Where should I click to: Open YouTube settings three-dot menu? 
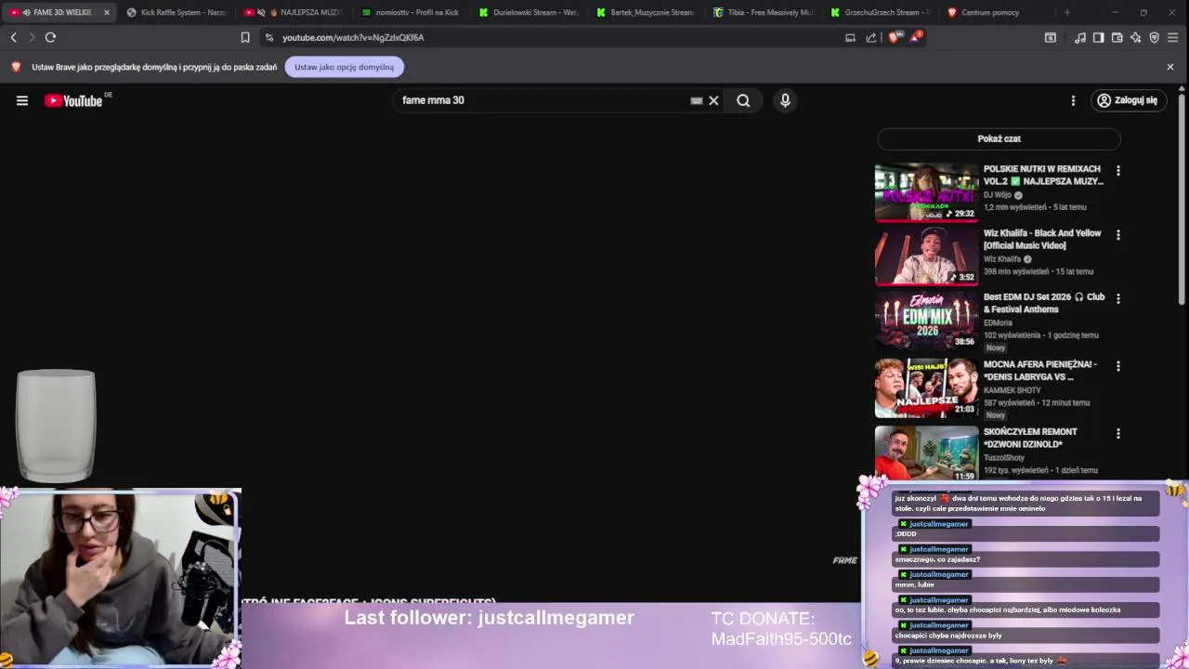[1073, 100]
